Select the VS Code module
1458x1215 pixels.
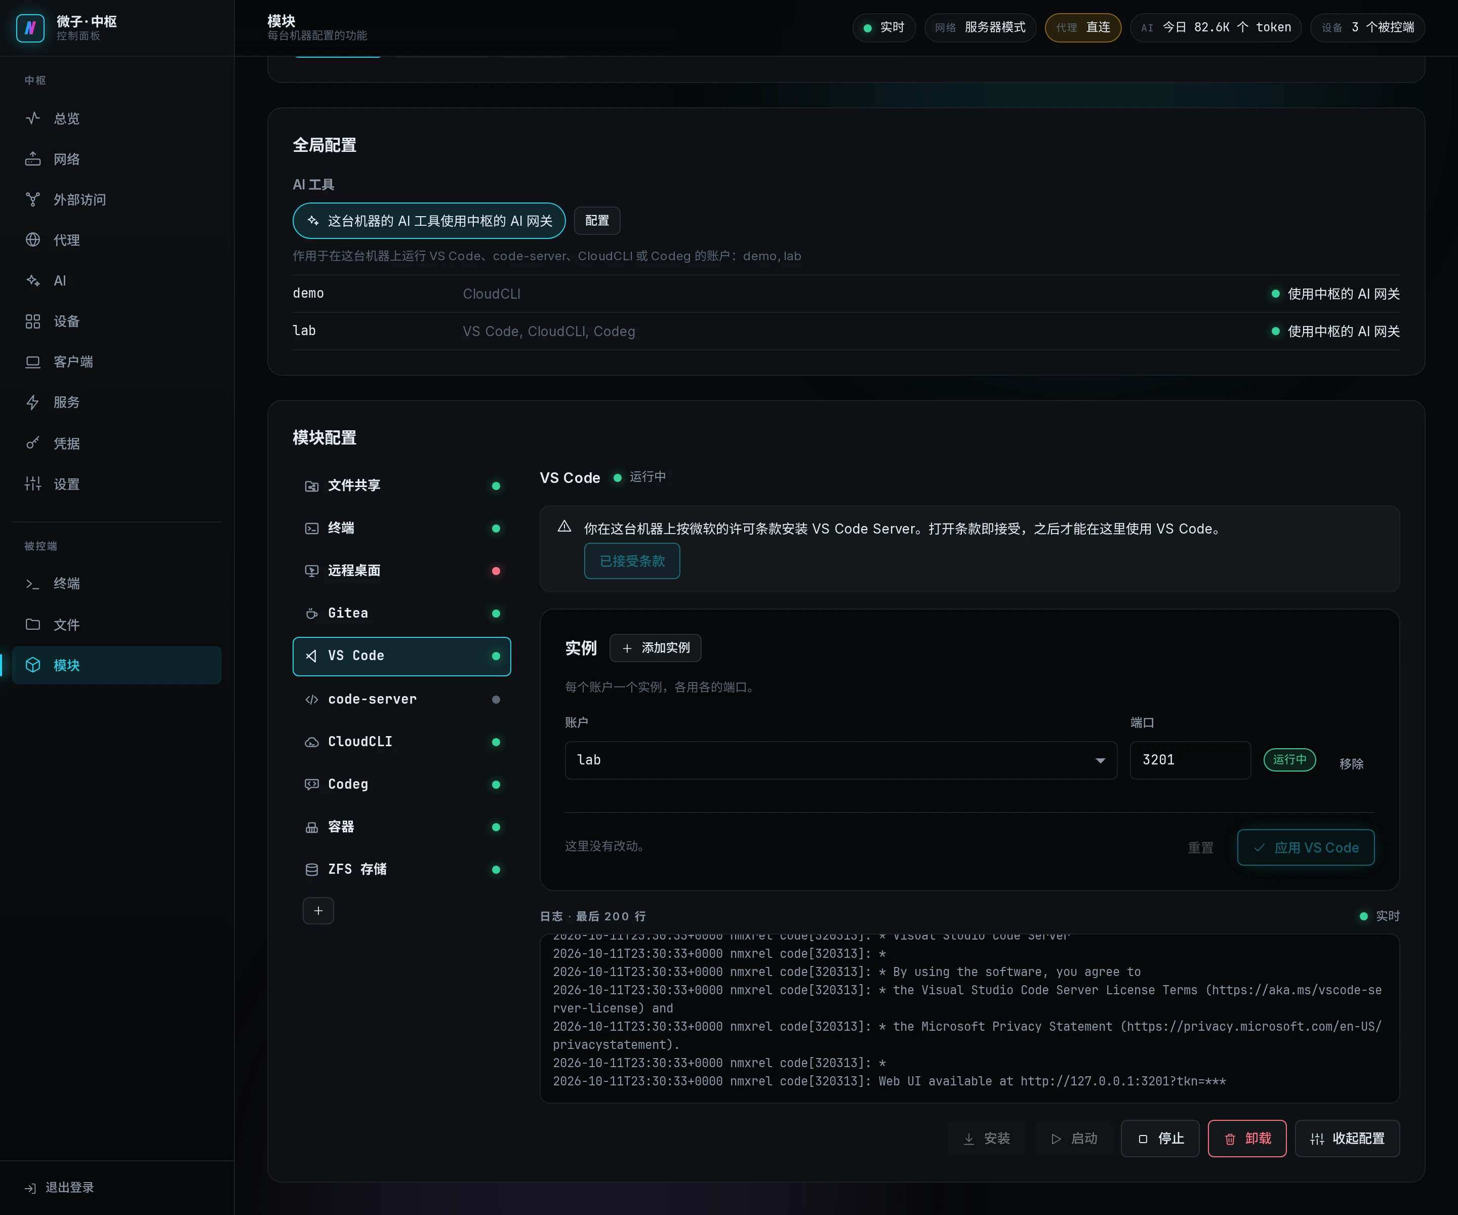[x=402, y=656]
